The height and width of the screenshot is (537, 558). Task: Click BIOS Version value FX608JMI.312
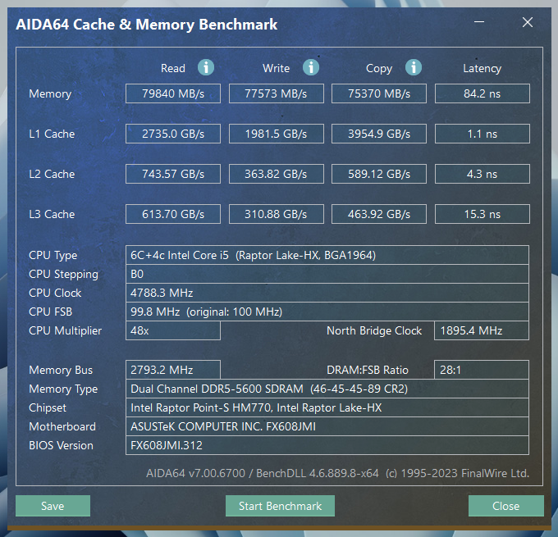327,445
